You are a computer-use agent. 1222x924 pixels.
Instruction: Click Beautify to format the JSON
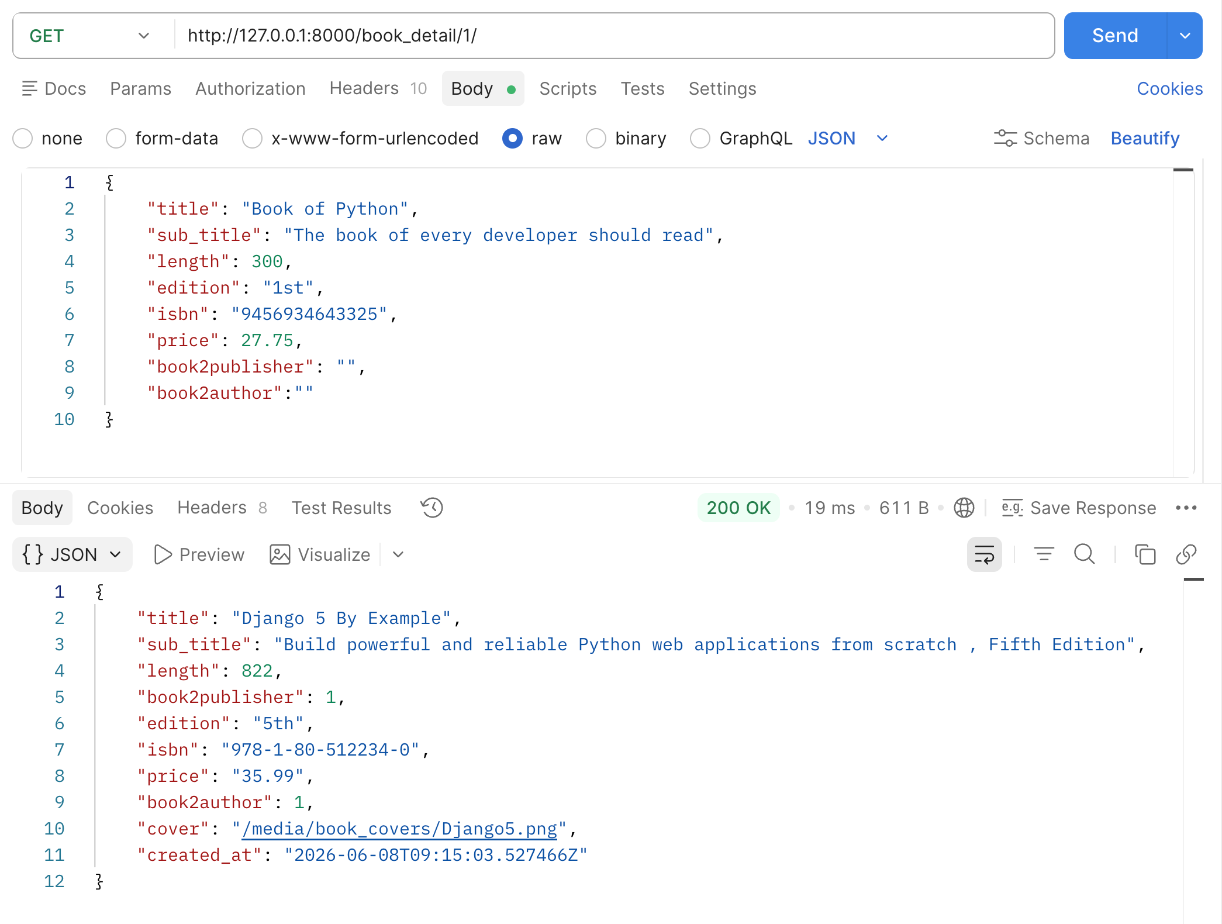point(1145,139)
